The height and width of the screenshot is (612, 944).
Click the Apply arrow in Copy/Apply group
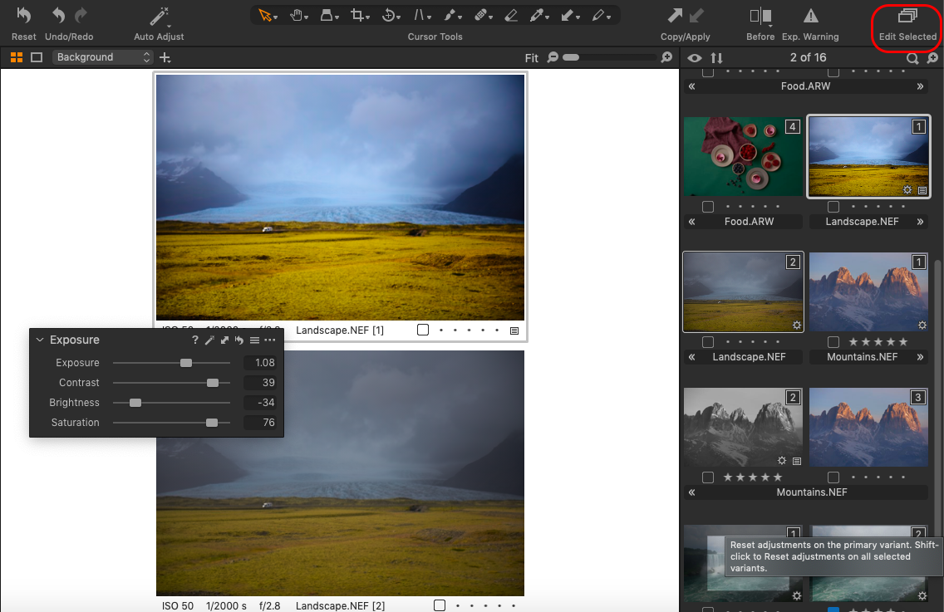tap(696, 16)
